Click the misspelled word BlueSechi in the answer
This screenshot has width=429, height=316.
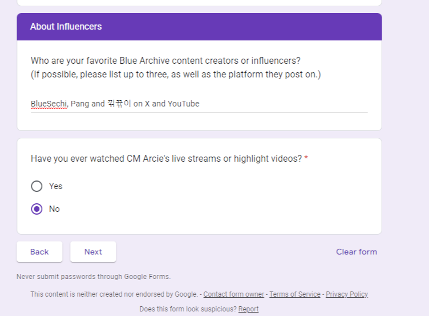pyautogui.click(x=48, y=104)
